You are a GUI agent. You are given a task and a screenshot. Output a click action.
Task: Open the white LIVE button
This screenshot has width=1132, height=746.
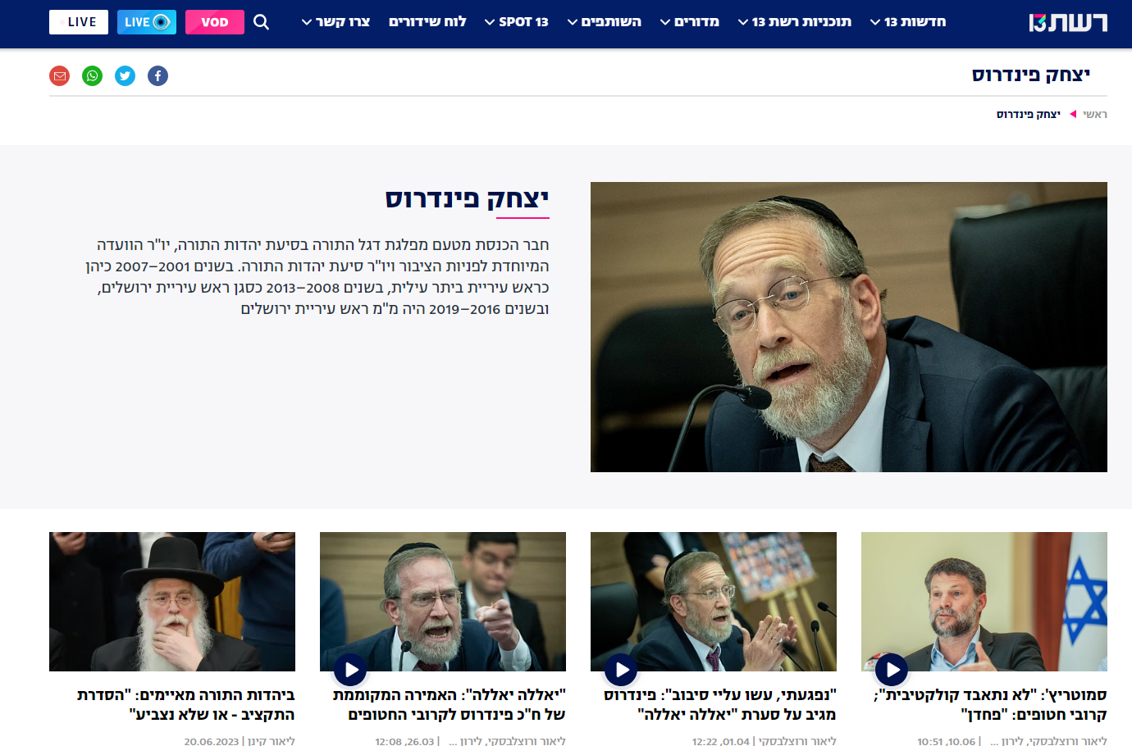click(79, 22)
